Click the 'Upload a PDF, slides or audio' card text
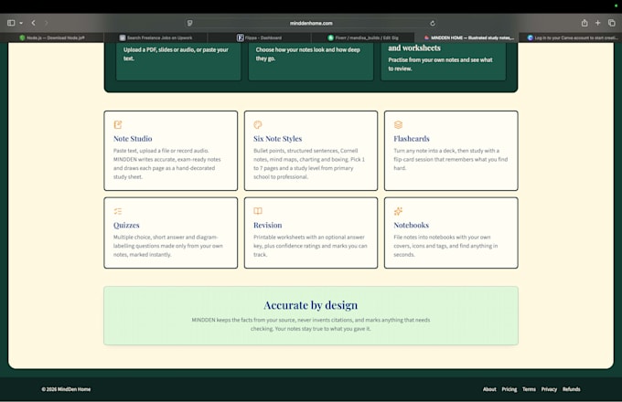The image size is (622, 402). [x=176, y=54]
